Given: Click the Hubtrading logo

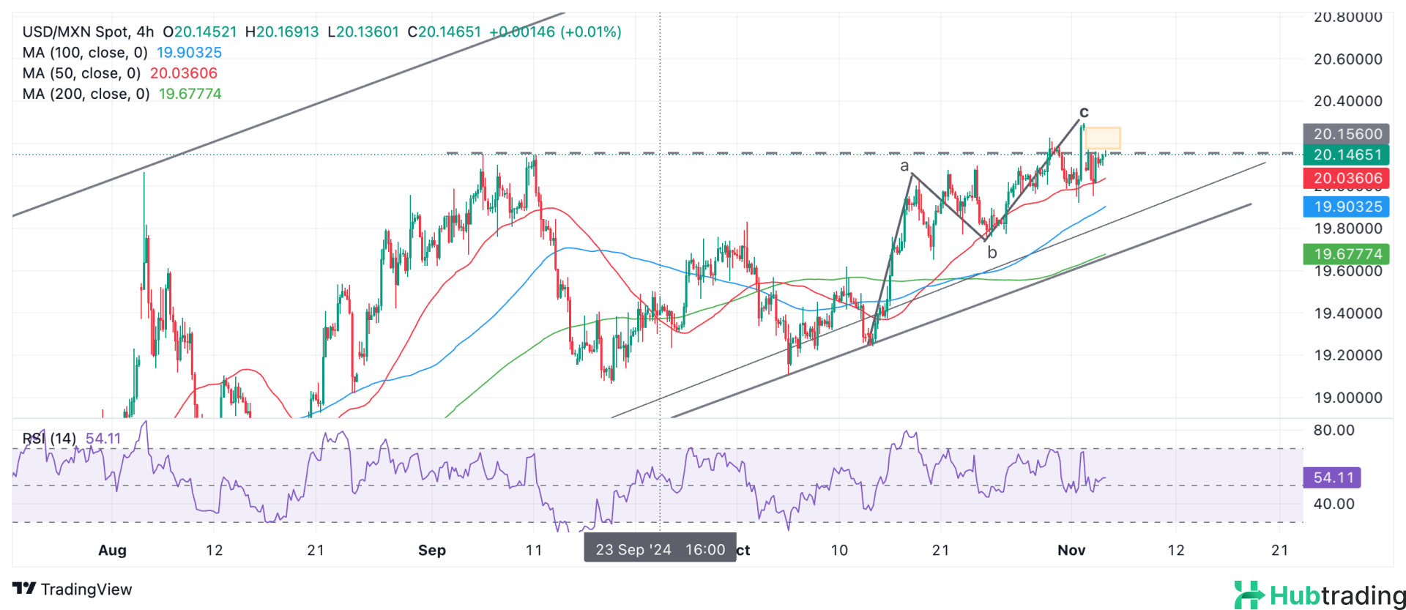Looking at the screenshot, I should pos(1319,595).
